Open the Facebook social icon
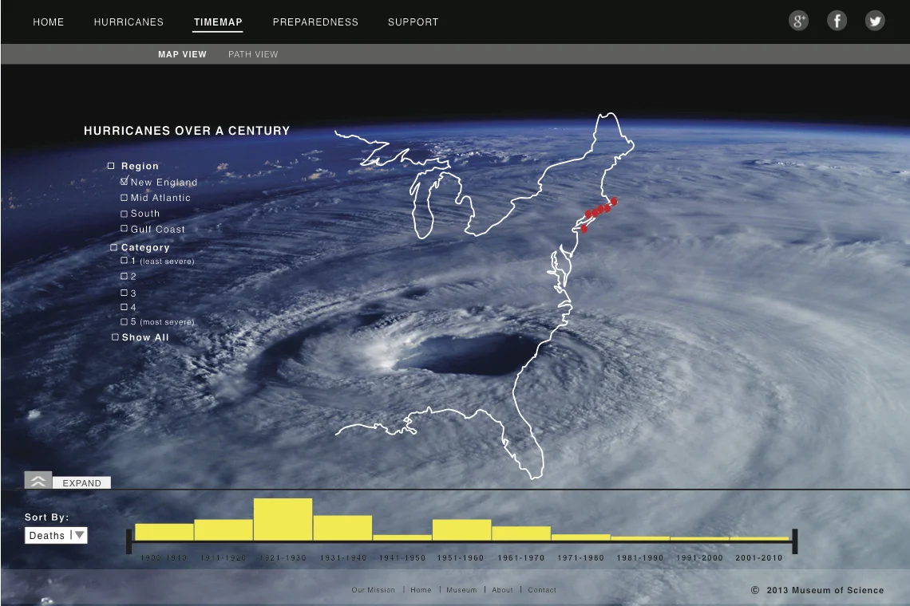 [x=837, y=22]
